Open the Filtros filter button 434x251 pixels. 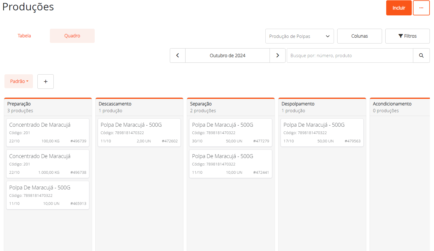point(407,36)
